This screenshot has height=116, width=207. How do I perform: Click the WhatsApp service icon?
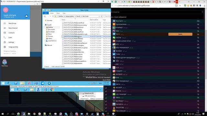tap(114, 28)
